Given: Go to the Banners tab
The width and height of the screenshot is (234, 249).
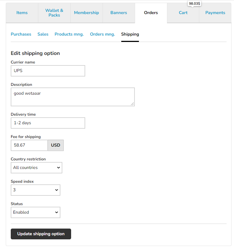Looking at the screenshot, I should [119, 13].
